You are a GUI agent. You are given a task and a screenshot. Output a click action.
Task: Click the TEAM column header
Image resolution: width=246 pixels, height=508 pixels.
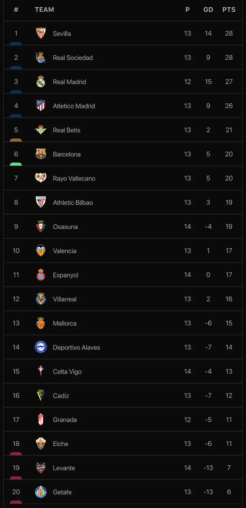pos(44,10)
